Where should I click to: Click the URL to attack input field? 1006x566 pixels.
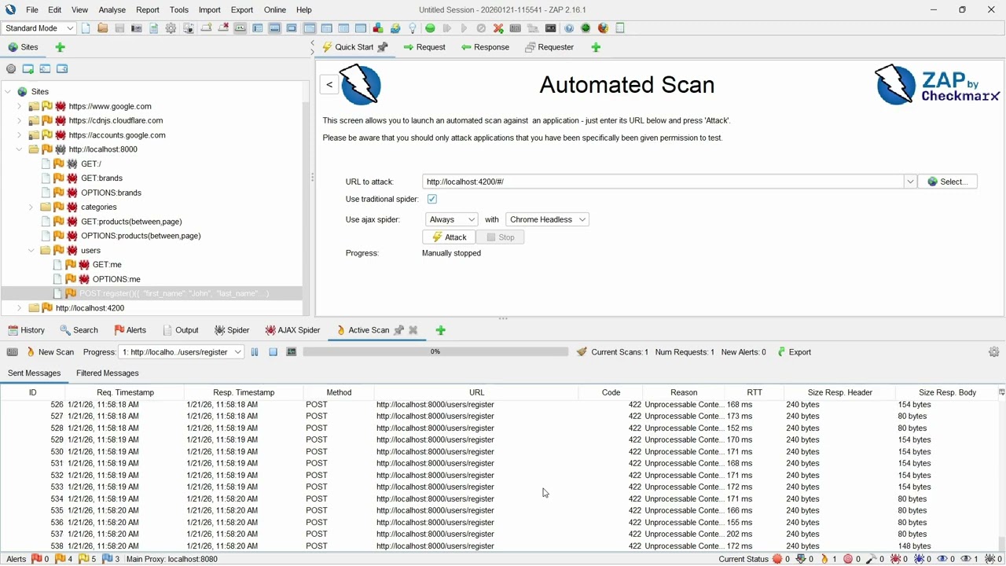coord(663,182)
